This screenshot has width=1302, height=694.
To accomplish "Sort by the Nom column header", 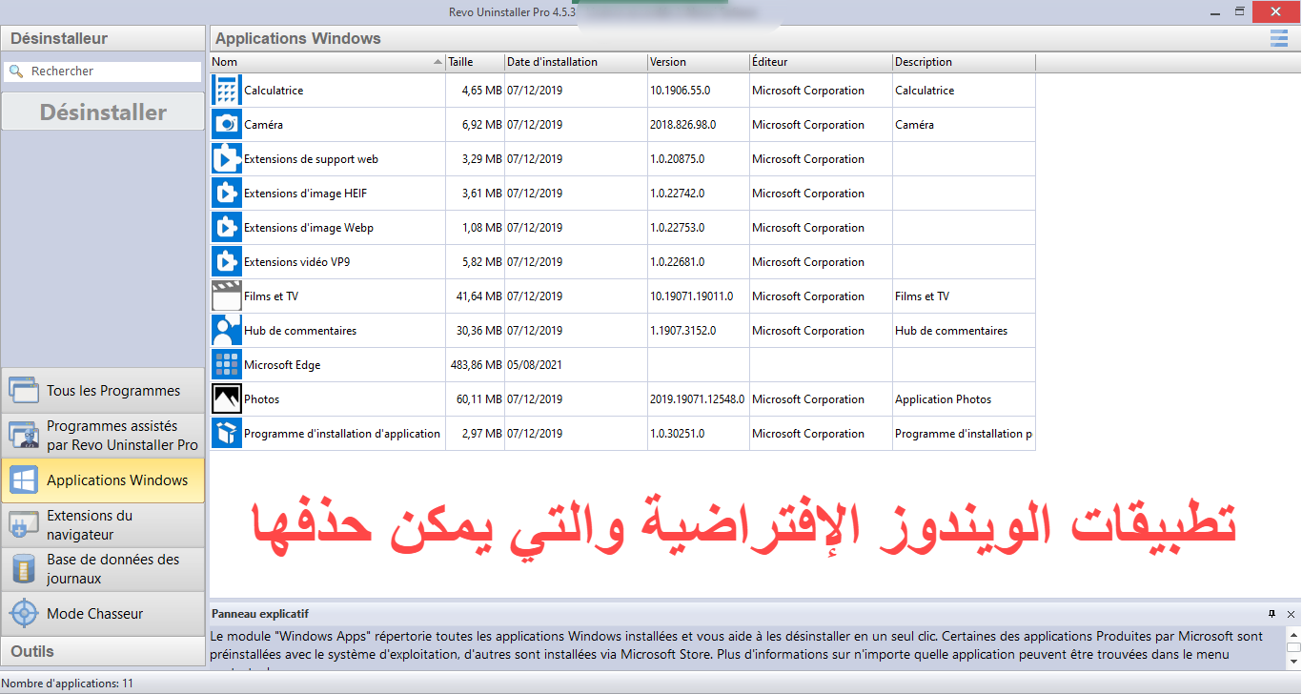I will [x=327, y=62].
